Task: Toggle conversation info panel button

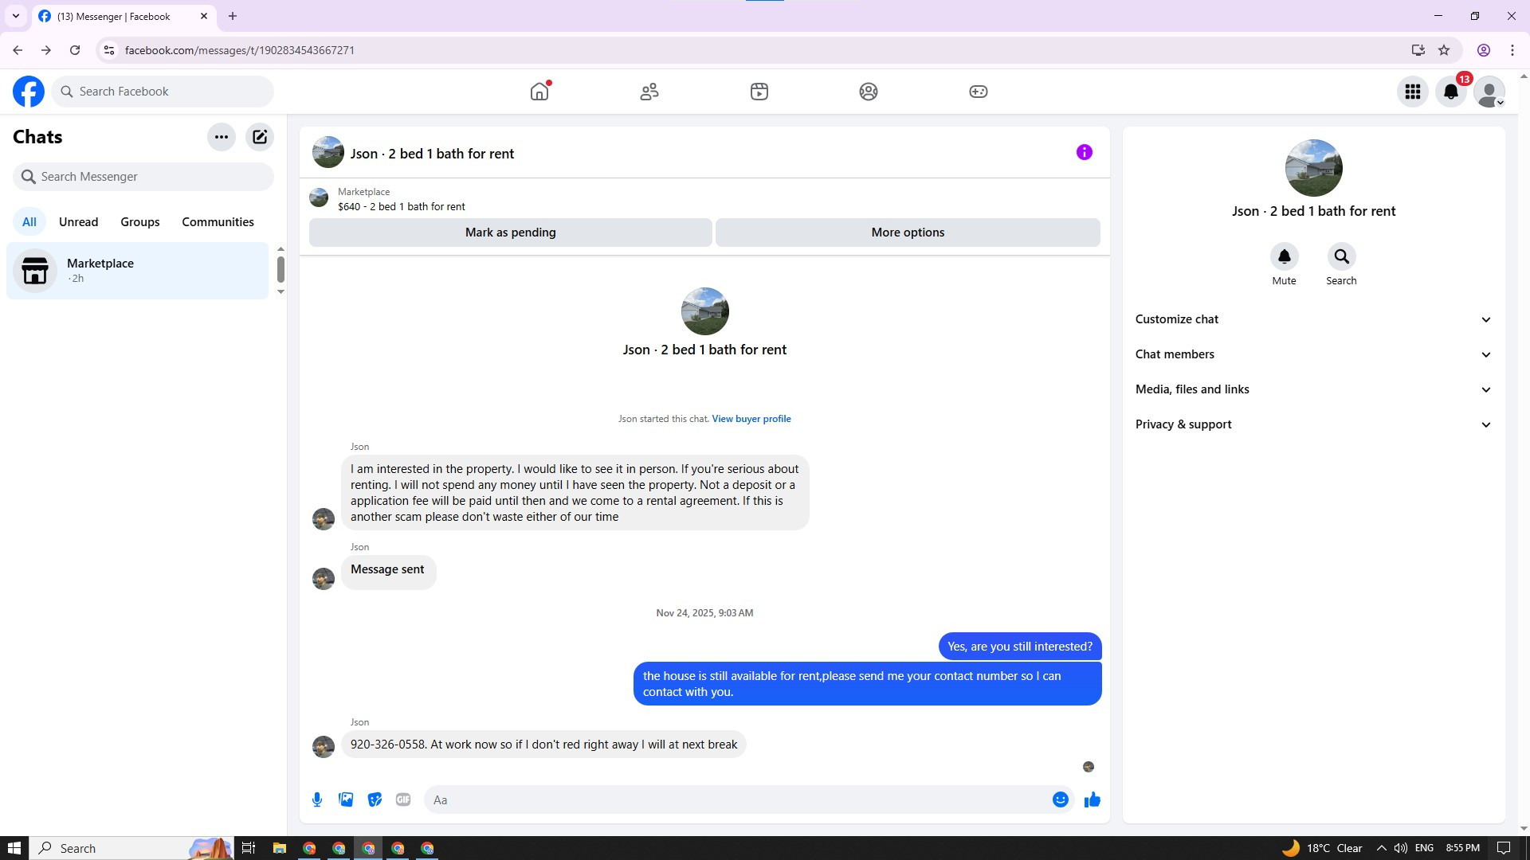Action: click(1084, 152)
